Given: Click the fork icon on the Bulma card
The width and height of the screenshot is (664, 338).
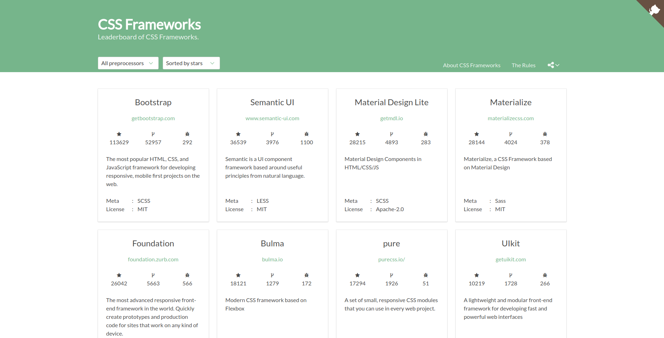Looking at the screenshot, I should click(x=272, y=275).
